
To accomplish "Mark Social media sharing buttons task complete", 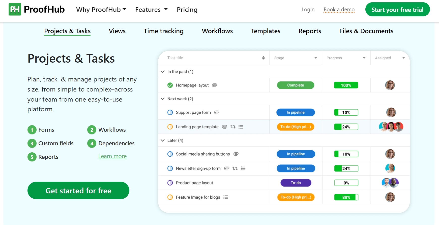I will [x=170, y=154].
